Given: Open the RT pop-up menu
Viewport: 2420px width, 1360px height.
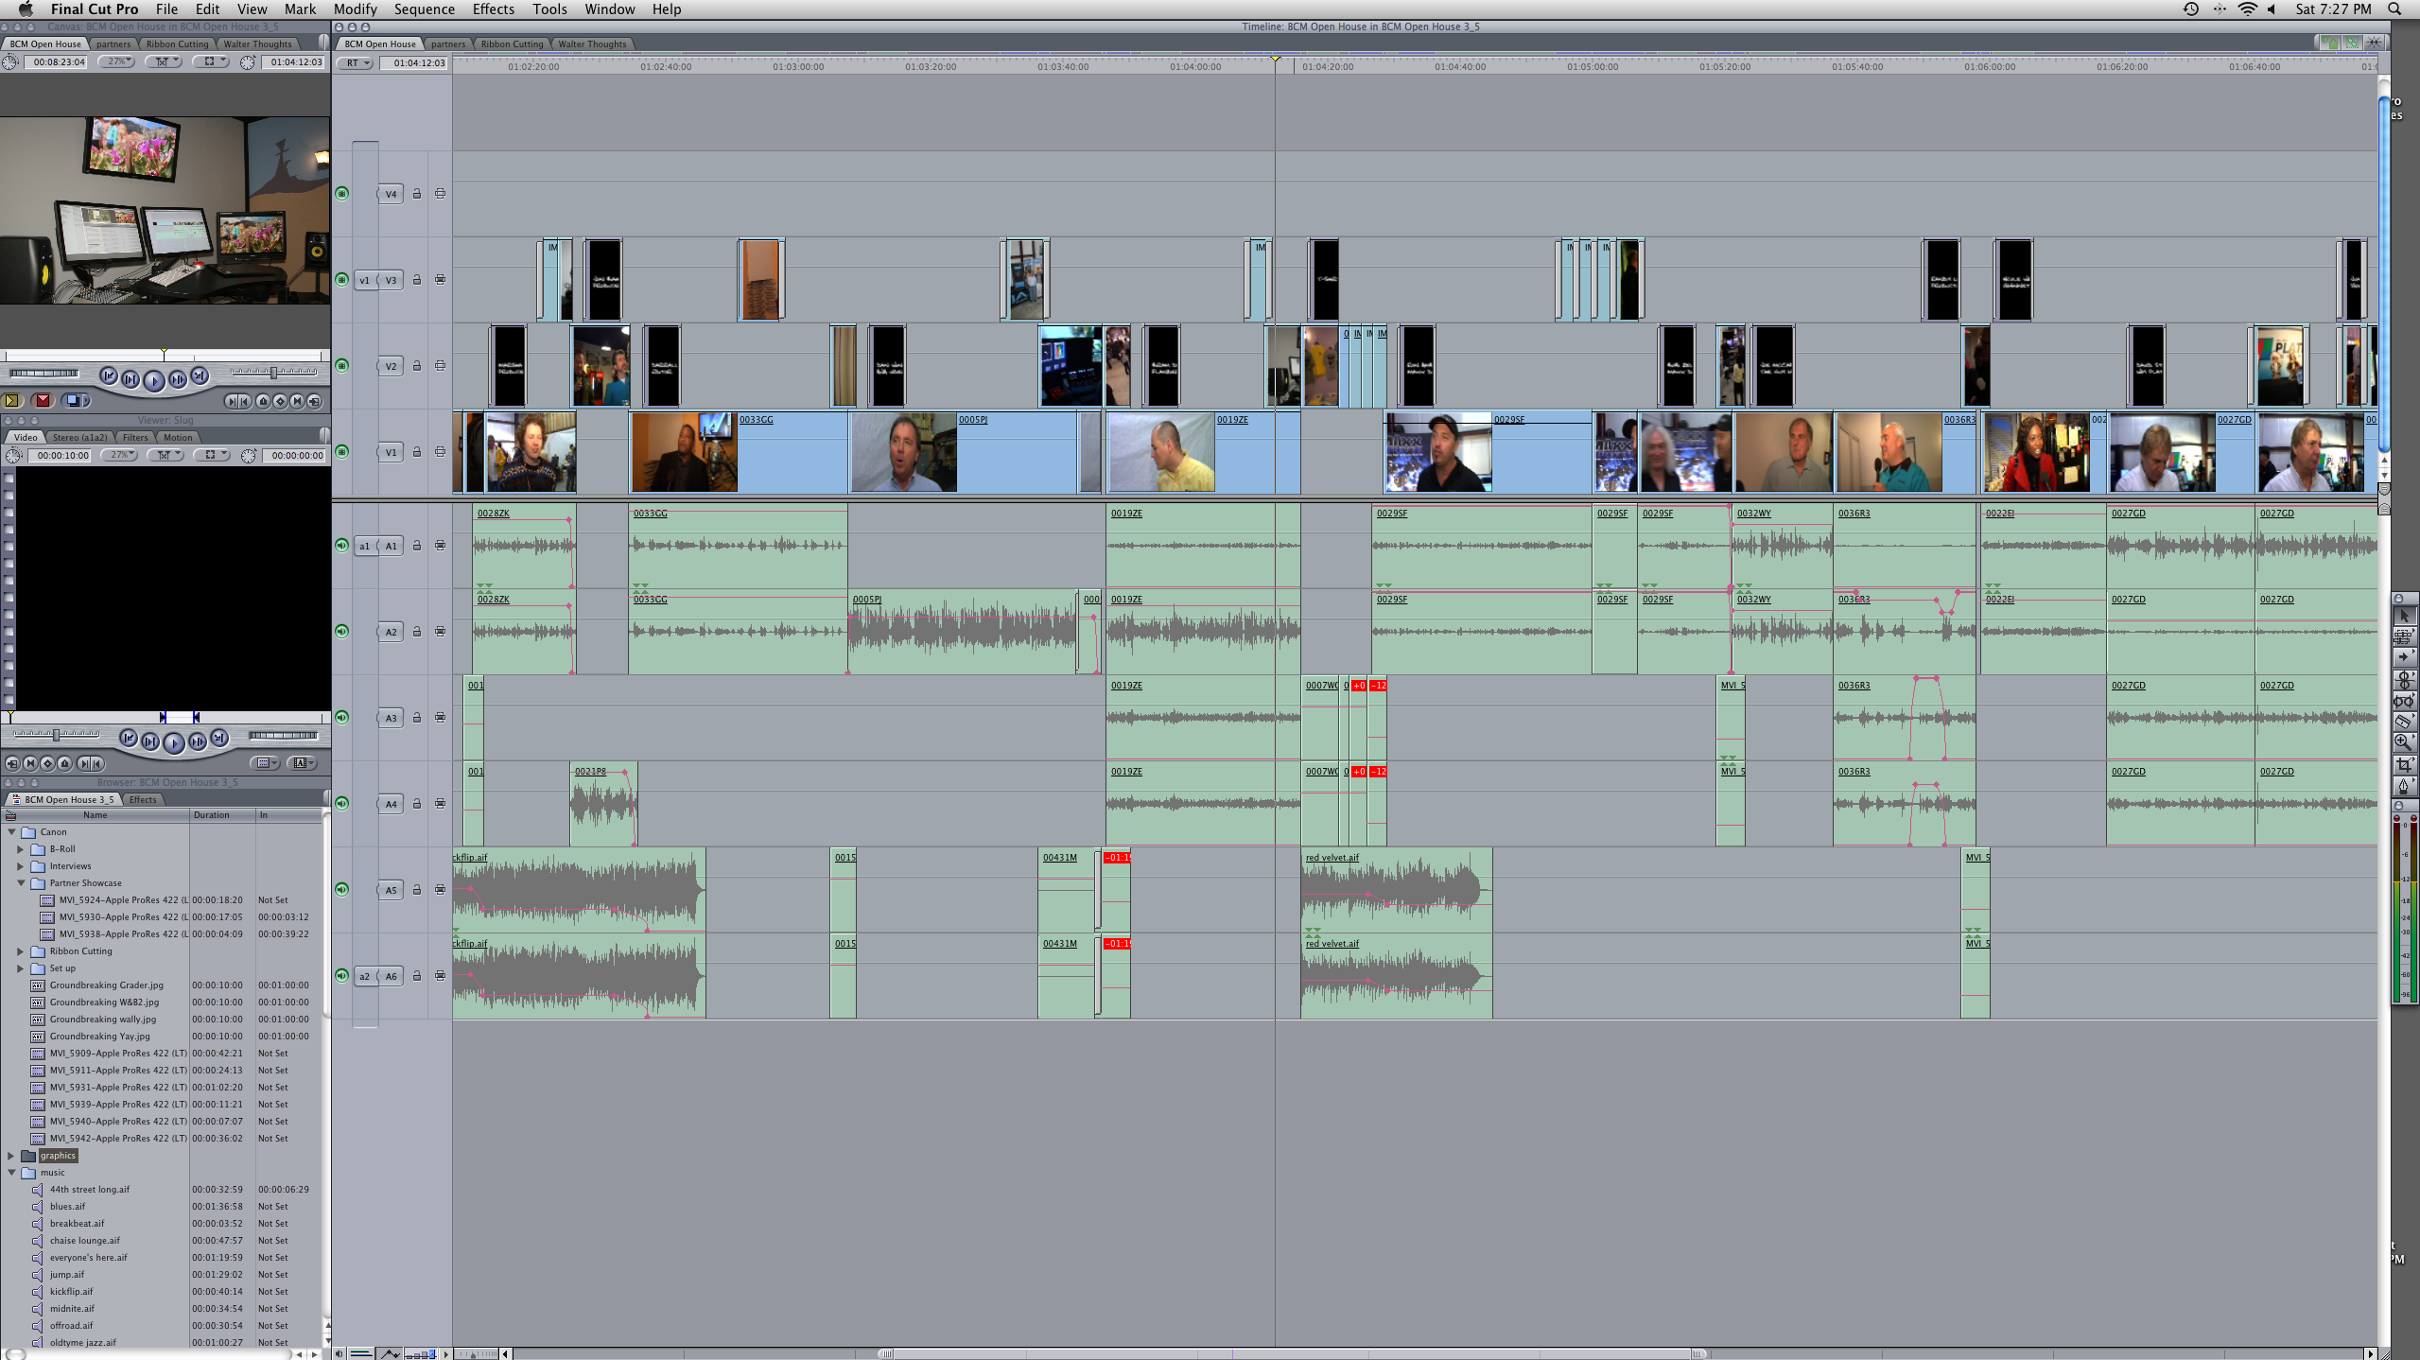Looking at the screenshot, I should [357, 63].
